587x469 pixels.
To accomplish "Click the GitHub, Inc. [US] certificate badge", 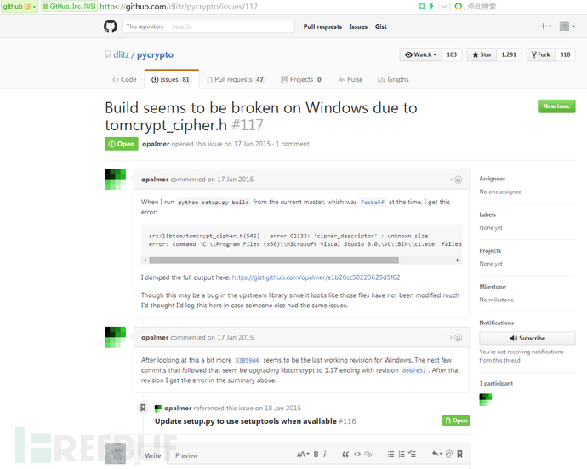I will click(69, 6).
